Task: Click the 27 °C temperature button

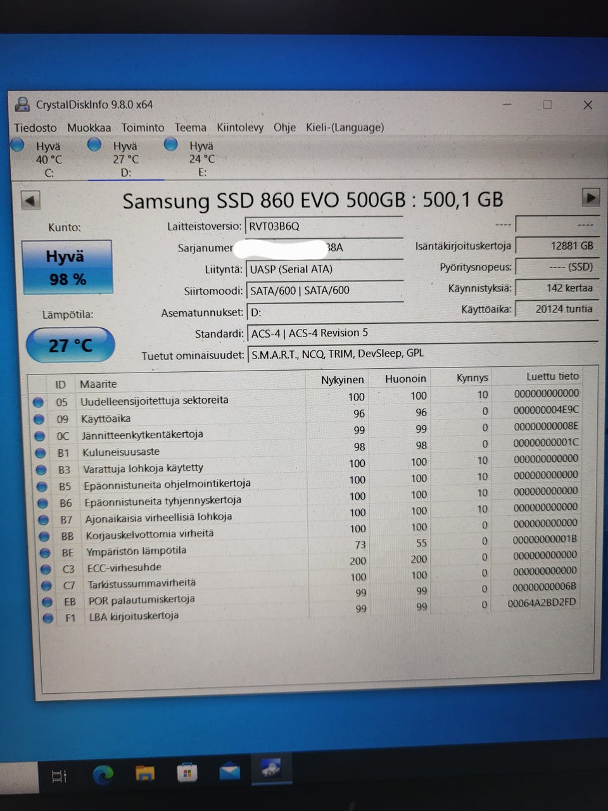Action: 70,345
